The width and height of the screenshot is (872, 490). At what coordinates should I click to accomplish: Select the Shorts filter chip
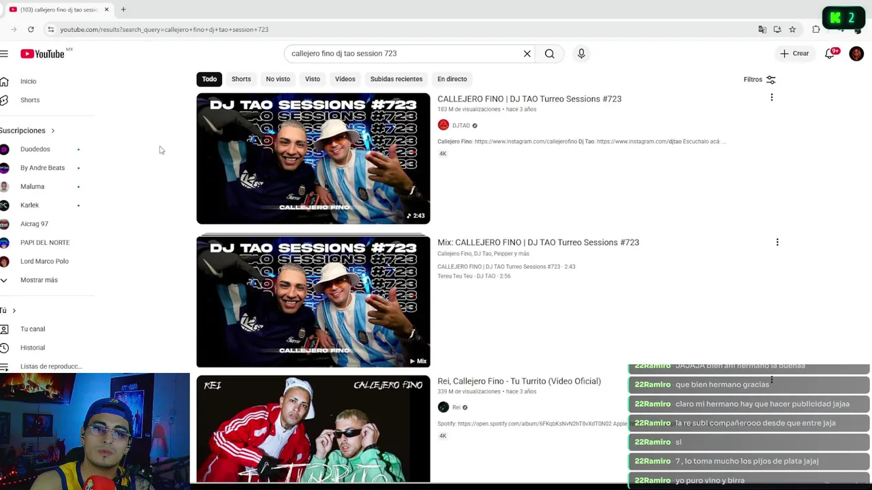[x=241, y=79]
